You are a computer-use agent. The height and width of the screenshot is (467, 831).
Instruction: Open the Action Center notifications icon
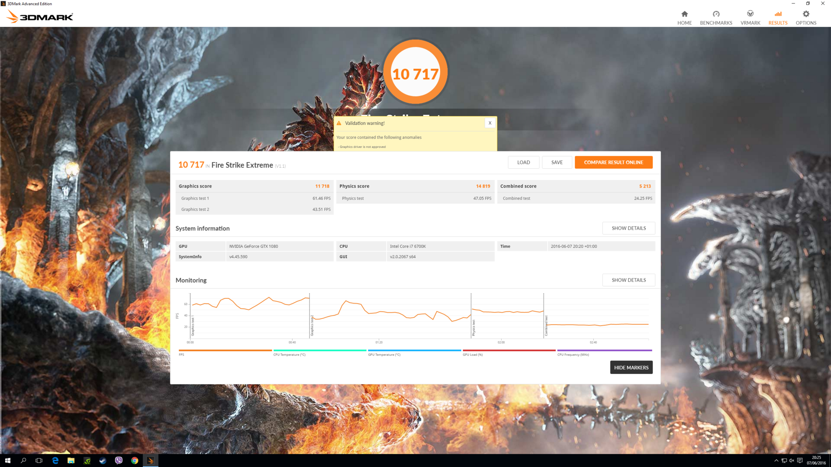coord(800,461)
